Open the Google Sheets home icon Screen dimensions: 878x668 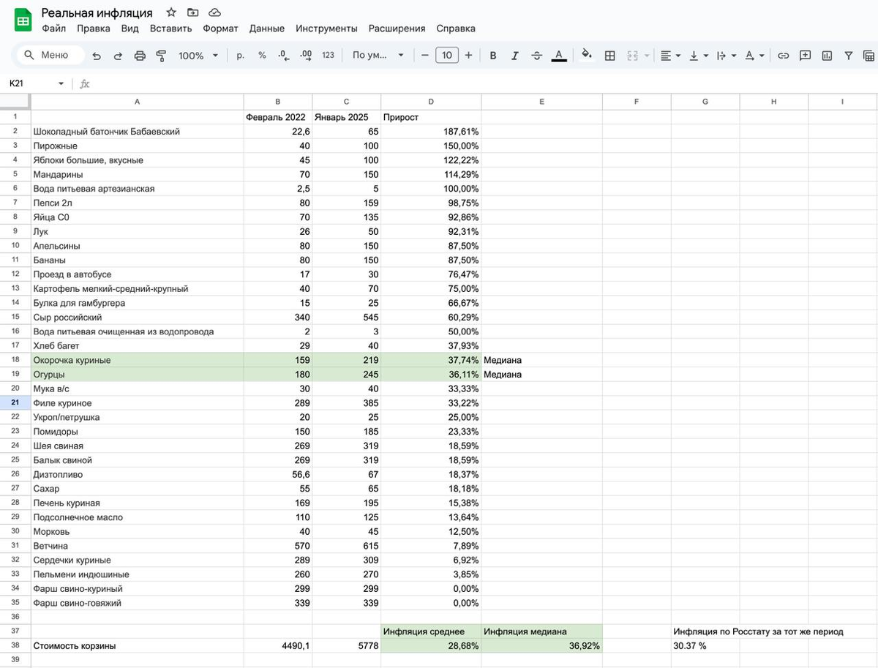coord(23,20)
